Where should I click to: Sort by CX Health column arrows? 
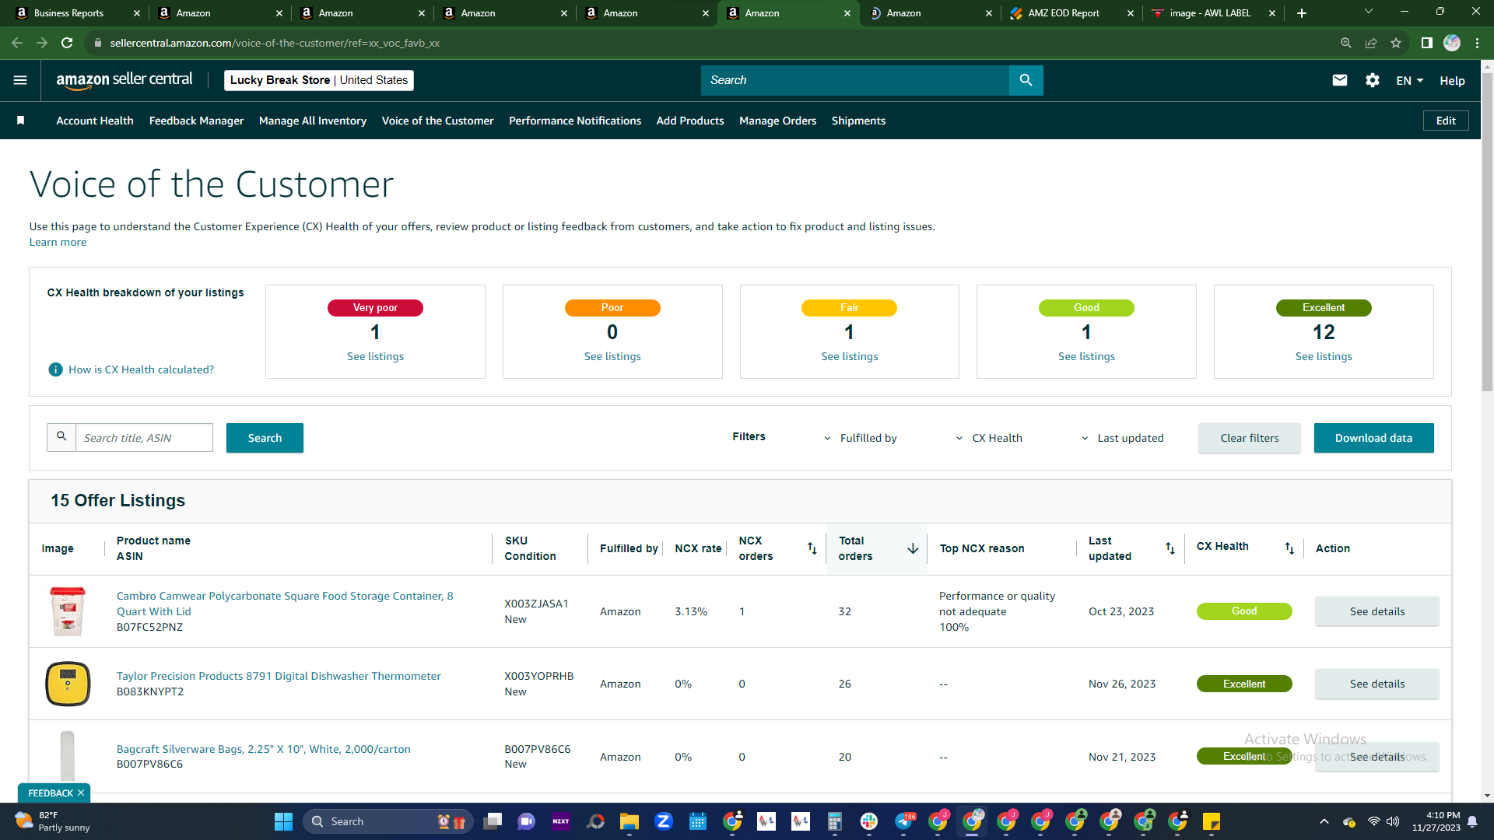pyautogui.click(x=1289, y=548)
